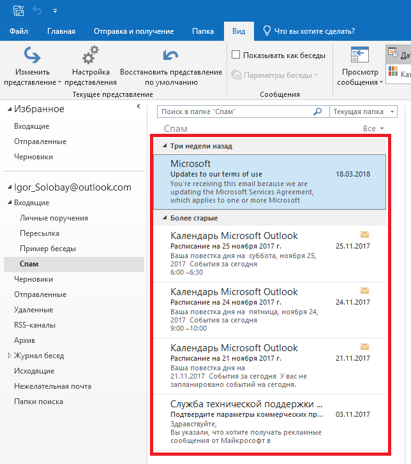Click the envelope icon on 25.11.2017 message
Viewport: 411px width, 464px height.
point(365,235)
